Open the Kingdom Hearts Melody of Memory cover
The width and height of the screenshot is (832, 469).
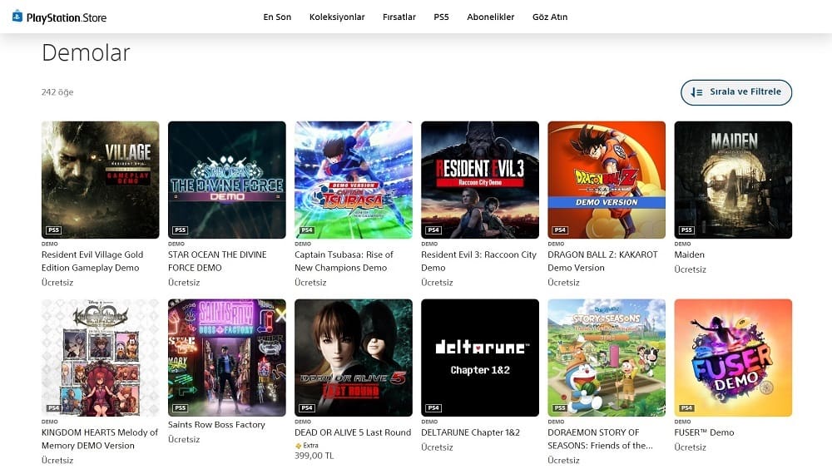point(101,358)
